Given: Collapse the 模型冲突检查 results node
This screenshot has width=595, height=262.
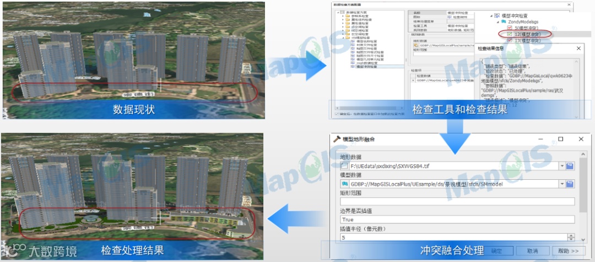Looking at the screenshot, I should point(492,16).
